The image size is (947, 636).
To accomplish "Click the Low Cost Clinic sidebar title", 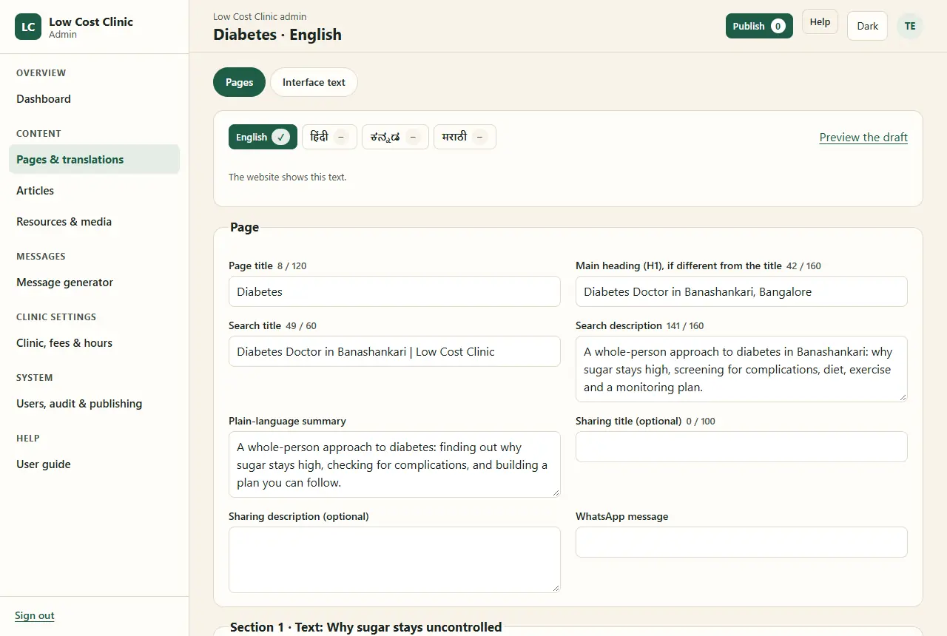I will [x=91, y=21].
